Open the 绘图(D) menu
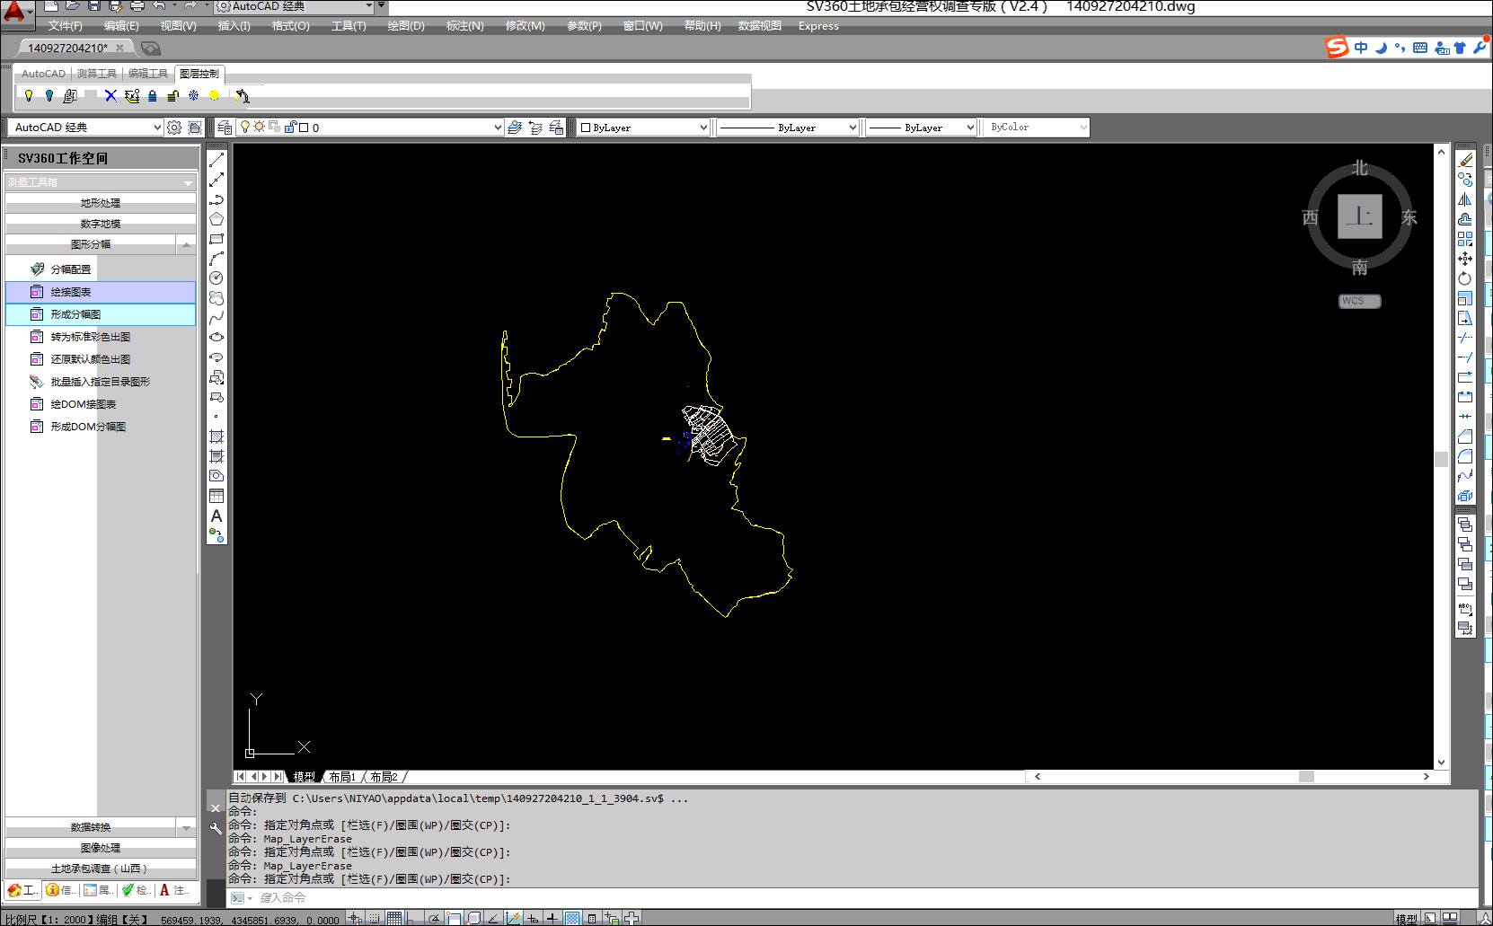 (x=406, y=26)
